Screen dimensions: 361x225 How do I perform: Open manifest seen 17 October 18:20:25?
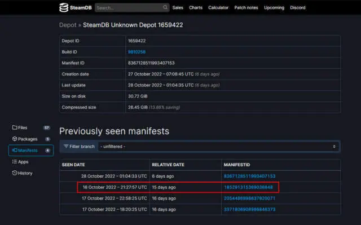(x=249, y=209)
